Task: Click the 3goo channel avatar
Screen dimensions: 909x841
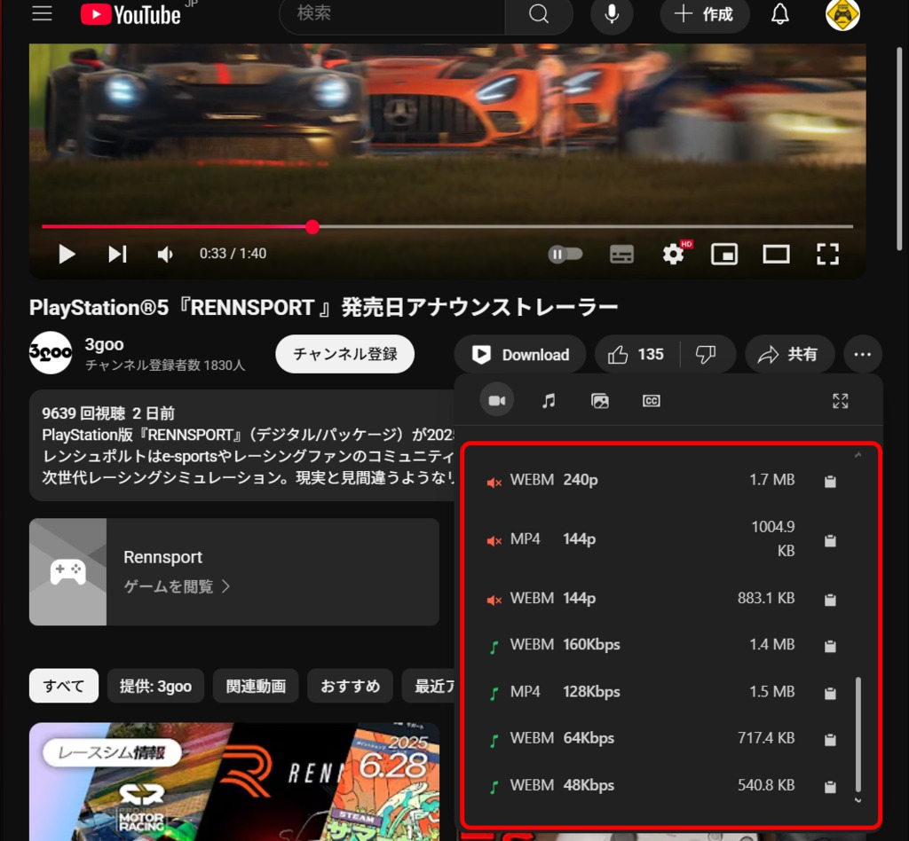Action: [x=51, y=353]
